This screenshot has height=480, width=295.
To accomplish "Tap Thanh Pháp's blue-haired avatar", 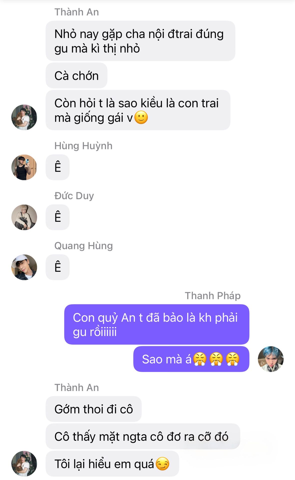I will point(271,359).
